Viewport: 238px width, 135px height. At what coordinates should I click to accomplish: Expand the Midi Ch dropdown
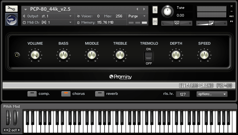click(47, 22)
